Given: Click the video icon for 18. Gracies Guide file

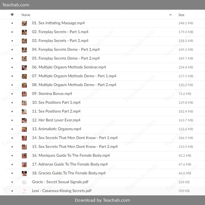Looking at the screenshot, I should [24, 173].
